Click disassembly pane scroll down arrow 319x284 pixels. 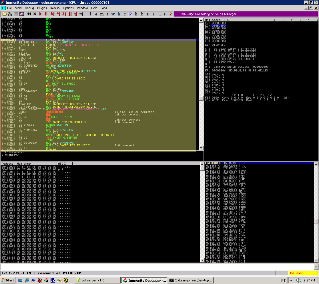[201, 148]
